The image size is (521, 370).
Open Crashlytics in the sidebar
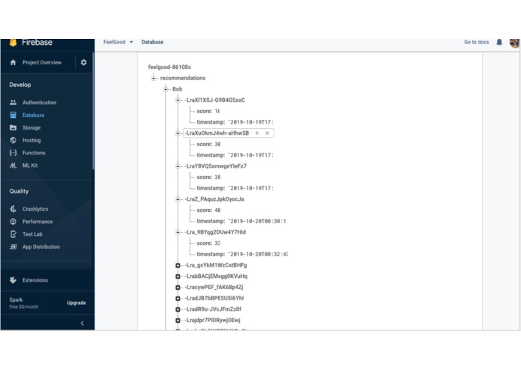[35, 209]
